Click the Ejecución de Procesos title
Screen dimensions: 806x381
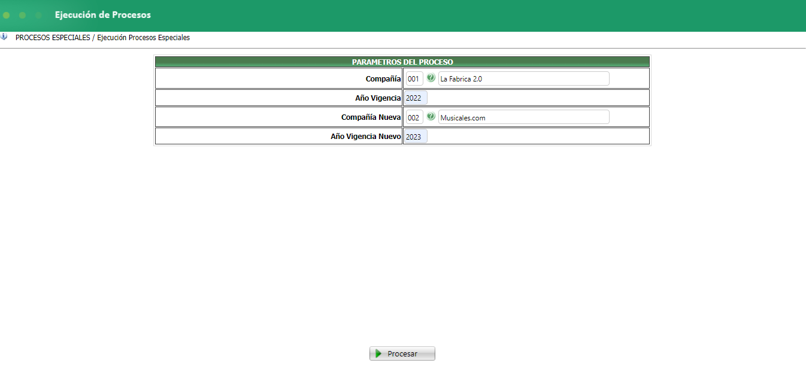[x=103, y=14]
